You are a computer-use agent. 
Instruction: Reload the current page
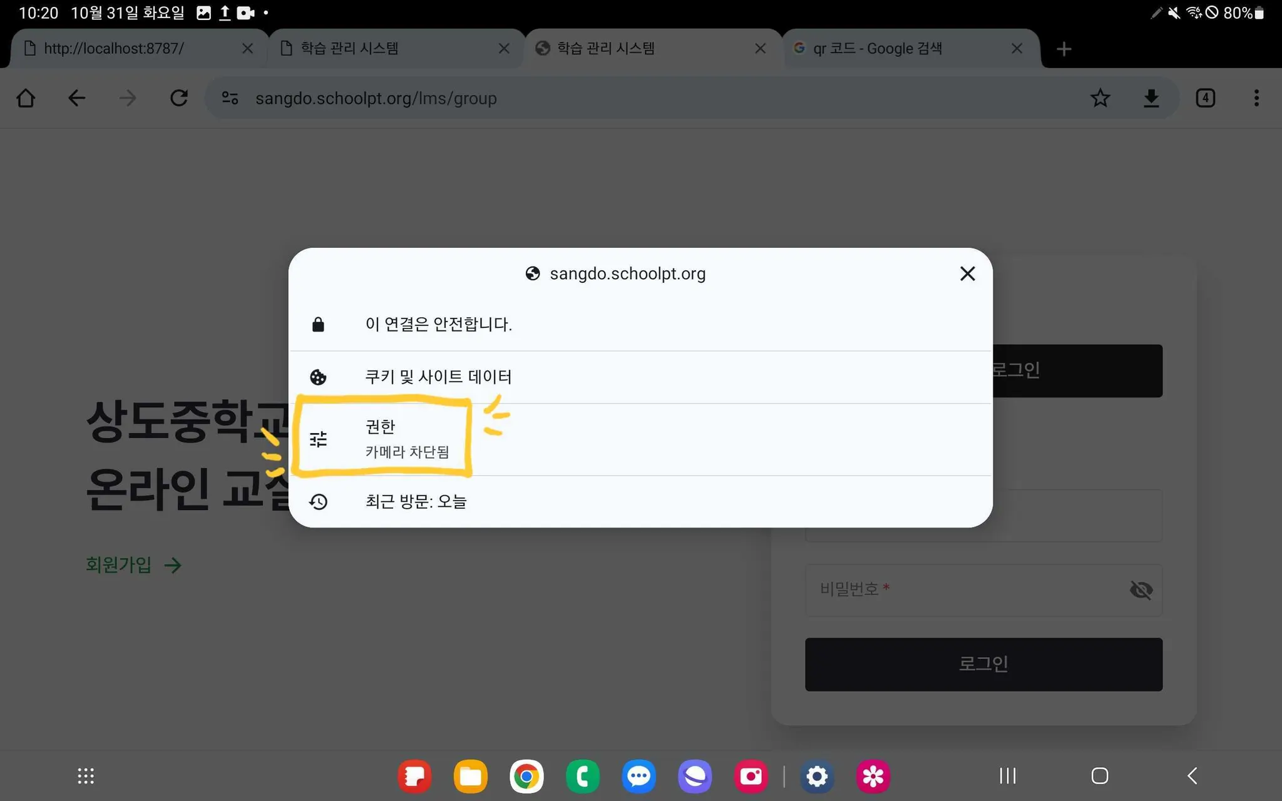click(x=179, y=98)
